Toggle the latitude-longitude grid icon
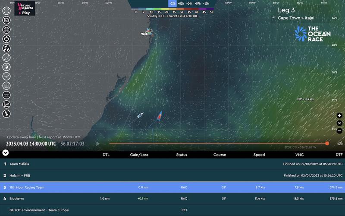Screen dimensions: 345x216 tap(6, 86)
